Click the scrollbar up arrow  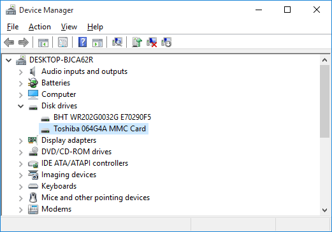tap(324, 60)
